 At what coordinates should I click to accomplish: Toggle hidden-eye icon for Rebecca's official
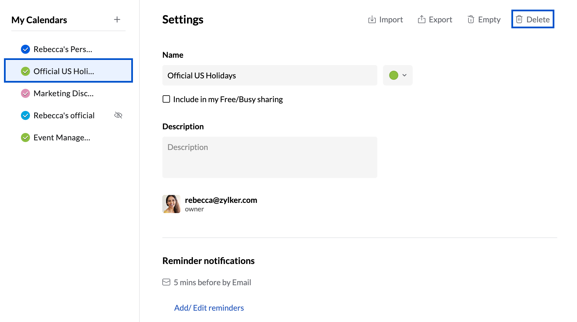point(118,115)
